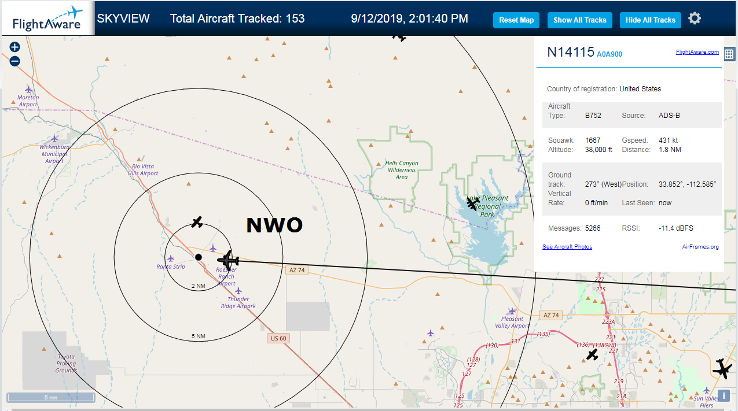The image size is (738, 411).
Task: Select the small aircraft northwest of NWO
Action: pos(197,221)
